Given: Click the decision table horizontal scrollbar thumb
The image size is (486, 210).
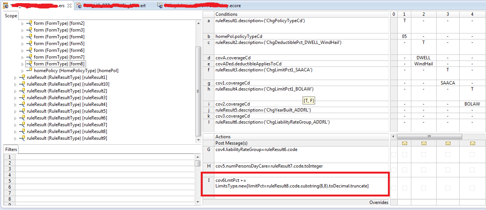Looking at the screenshot, I should [429, 136].
